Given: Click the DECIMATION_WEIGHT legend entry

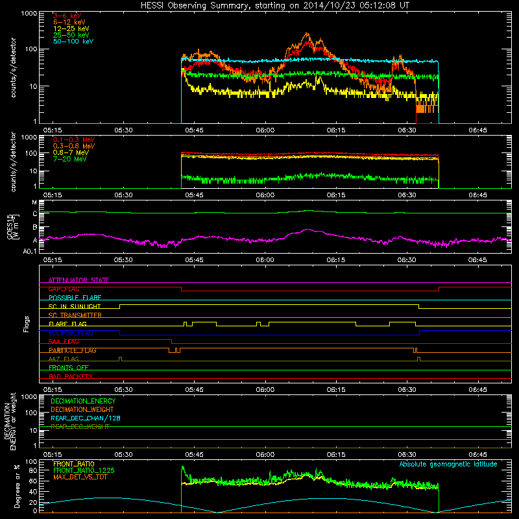Looking at the screenshot, I should click(82, 409).
